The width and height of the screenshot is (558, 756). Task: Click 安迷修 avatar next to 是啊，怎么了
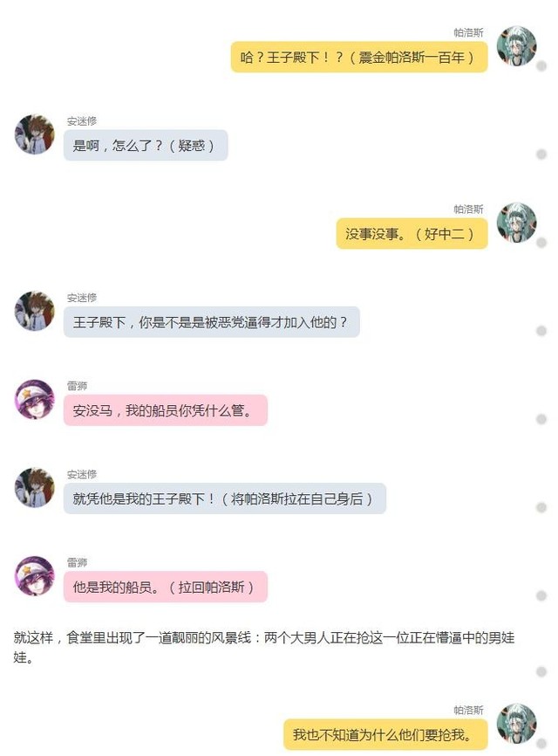(x=34, y=134)
